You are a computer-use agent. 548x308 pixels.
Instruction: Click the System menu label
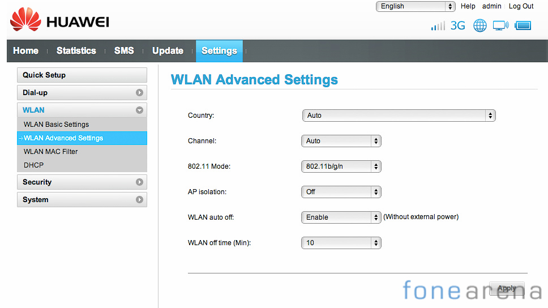tap(35, 200)
